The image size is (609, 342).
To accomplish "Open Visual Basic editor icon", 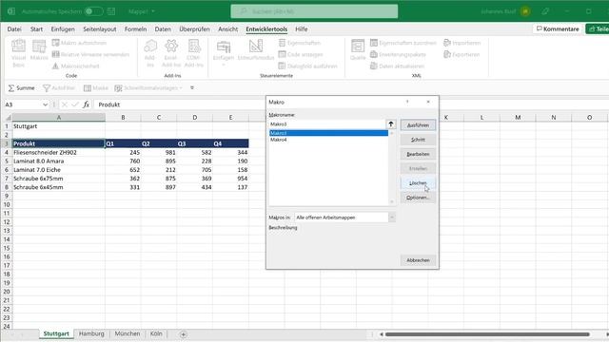I will 18,53.
